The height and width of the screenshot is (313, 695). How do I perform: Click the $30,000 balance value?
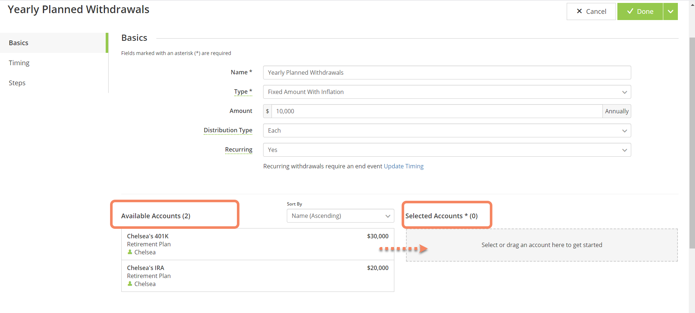pyautogui.click(x=378, y=236)
